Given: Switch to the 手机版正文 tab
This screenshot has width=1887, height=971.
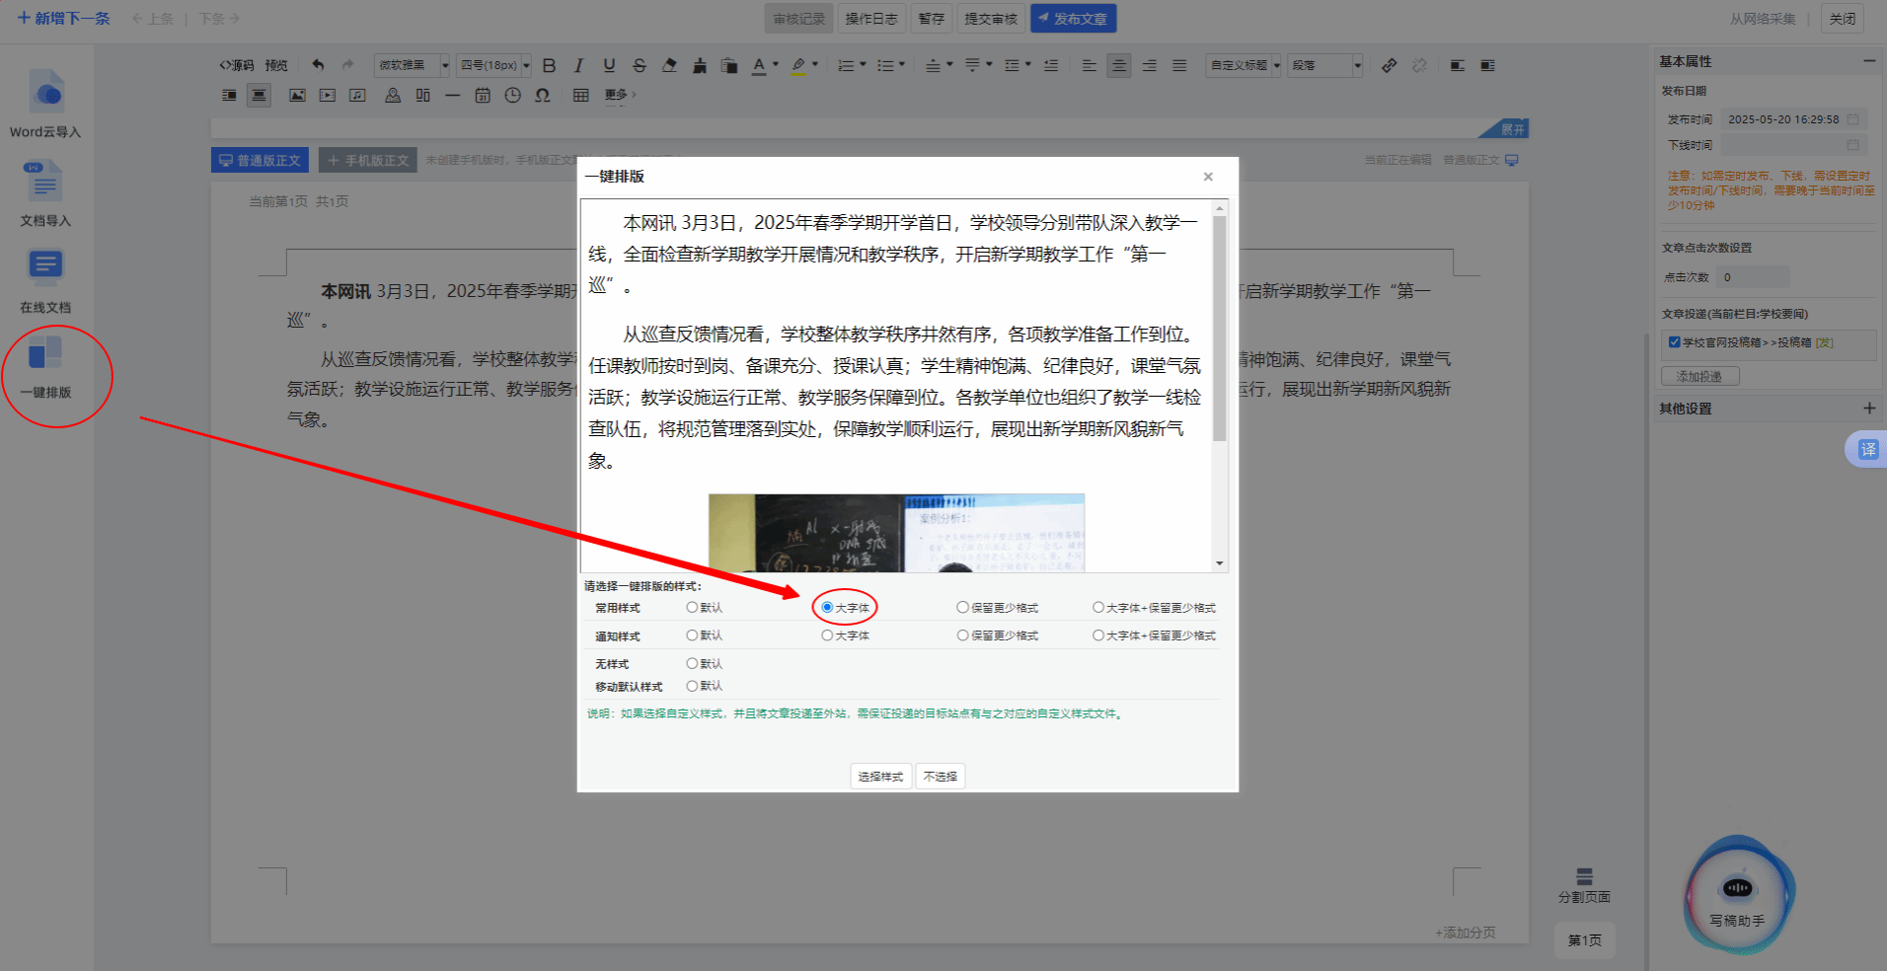Looking at the screenshot, I should 367,161.
